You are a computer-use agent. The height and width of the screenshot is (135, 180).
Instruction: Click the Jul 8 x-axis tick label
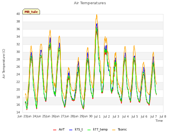click(163, 116)
